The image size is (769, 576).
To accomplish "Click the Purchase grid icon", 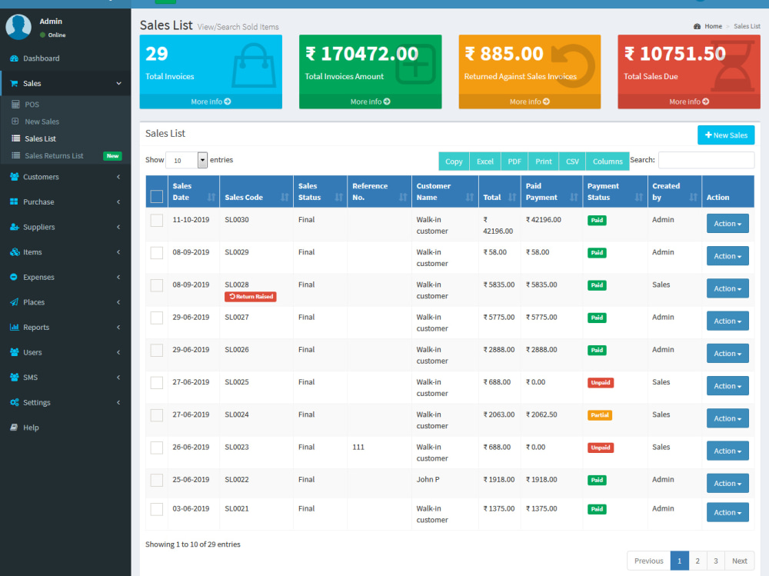I will [14, 201].
